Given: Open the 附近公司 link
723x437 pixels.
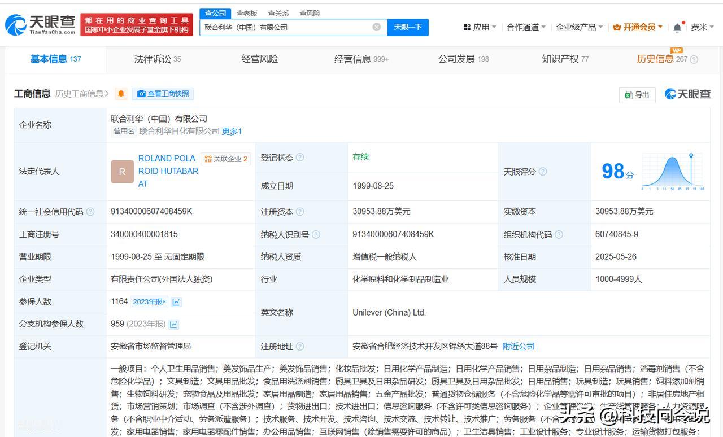Looking at the screenshot, I should (519, 347).
